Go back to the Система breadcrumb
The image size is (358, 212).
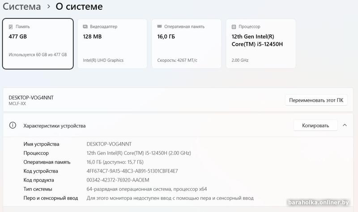coord(21,6)
